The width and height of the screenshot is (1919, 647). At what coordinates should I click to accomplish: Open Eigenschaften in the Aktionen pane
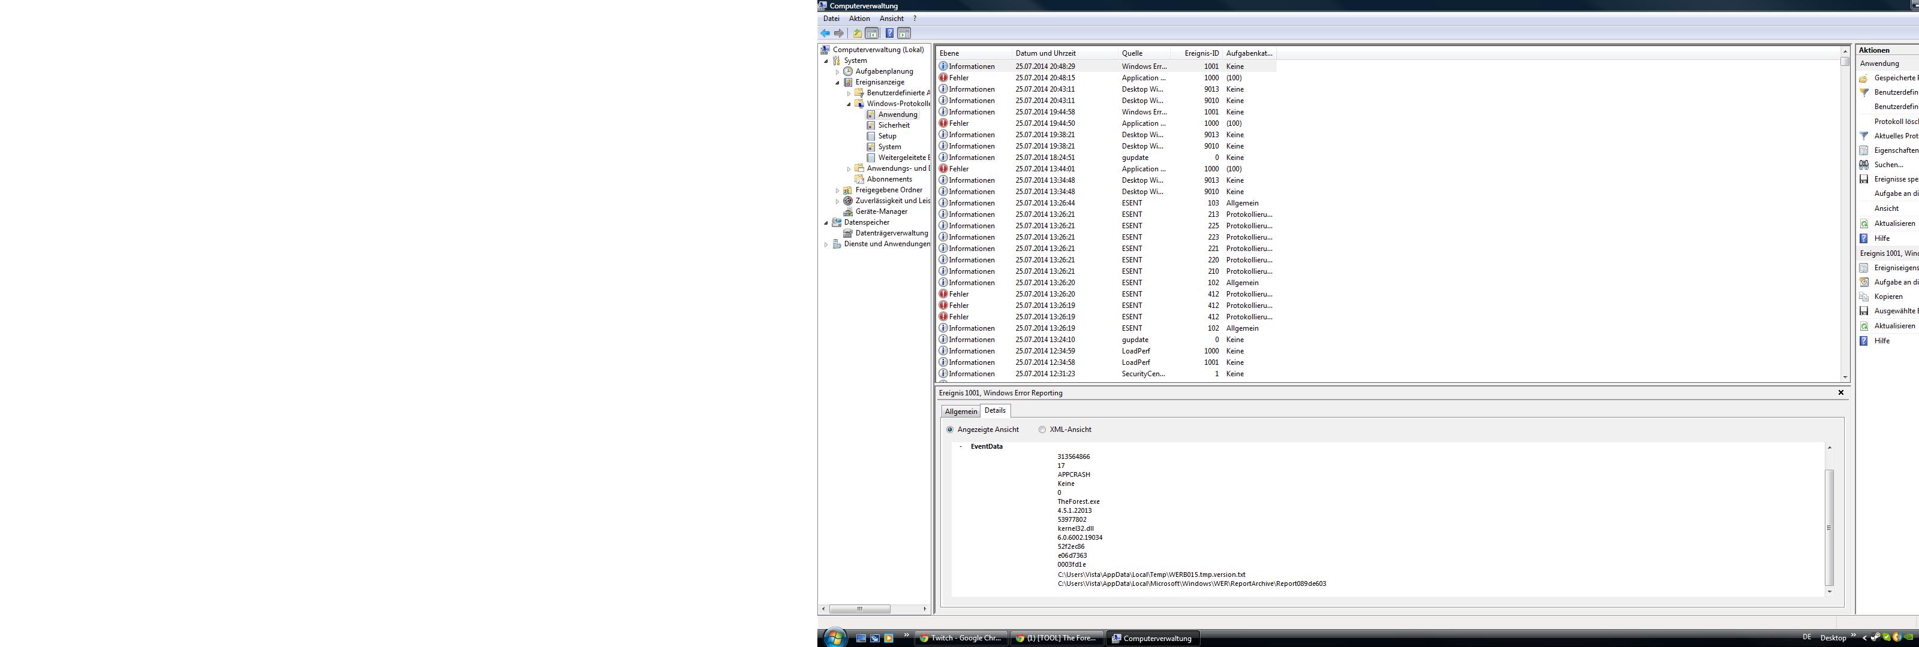tap(1895, 150)
